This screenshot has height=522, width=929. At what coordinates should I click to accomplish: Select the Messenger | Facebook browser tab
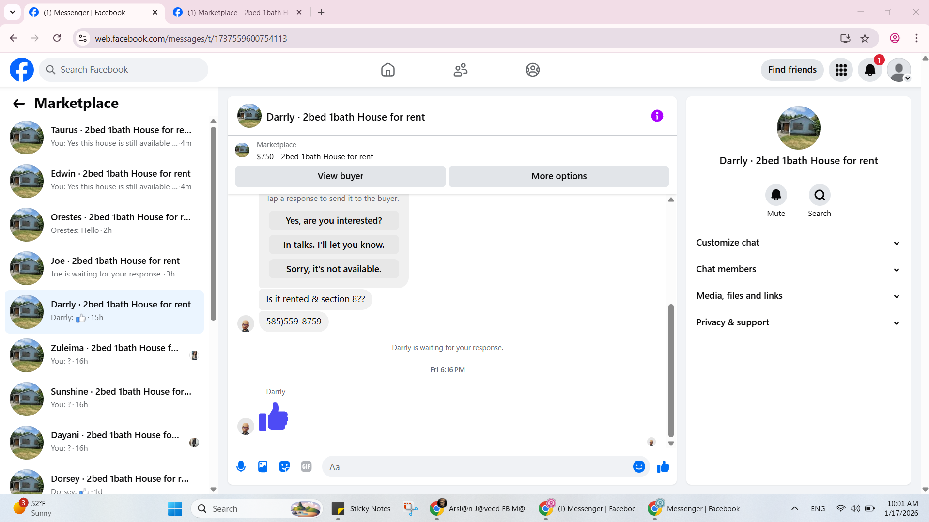coord(94,12)
